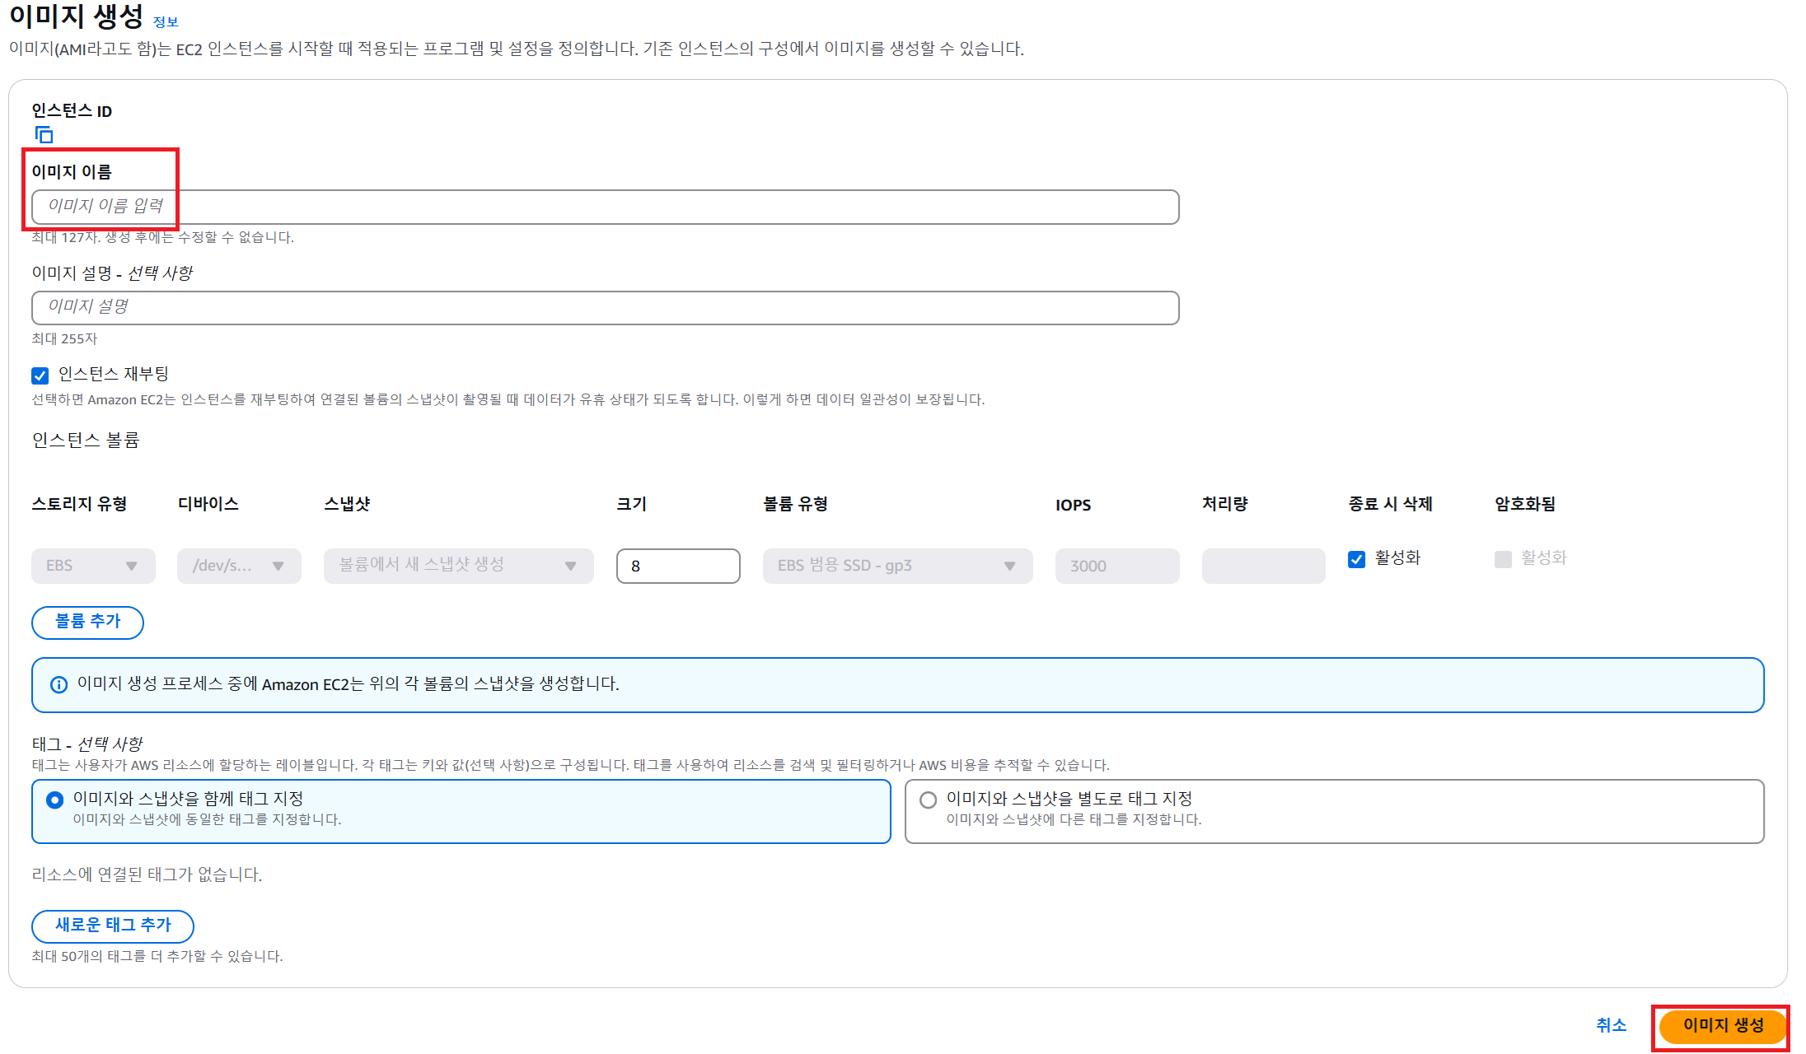The height and width of the screenshot is (1054, 1806).
Task: Click the 취소 cancel link
Action: [1611, 1025]
